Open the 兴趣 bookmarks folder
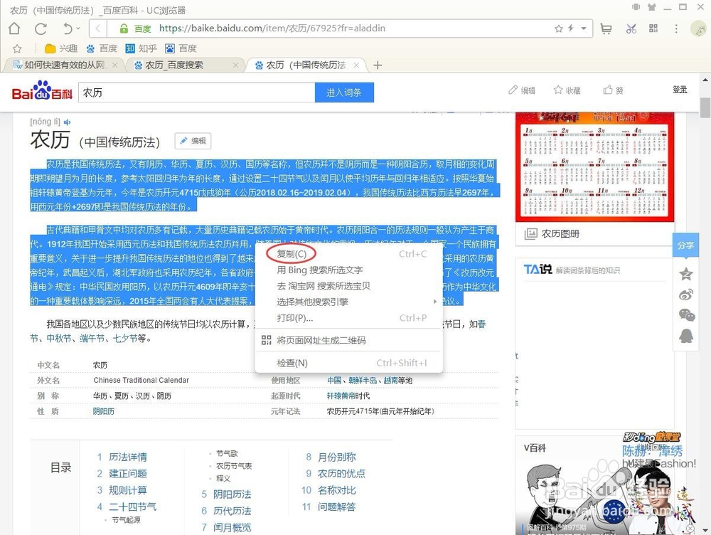This screenshot has height=535, width=711. [61, 48]
